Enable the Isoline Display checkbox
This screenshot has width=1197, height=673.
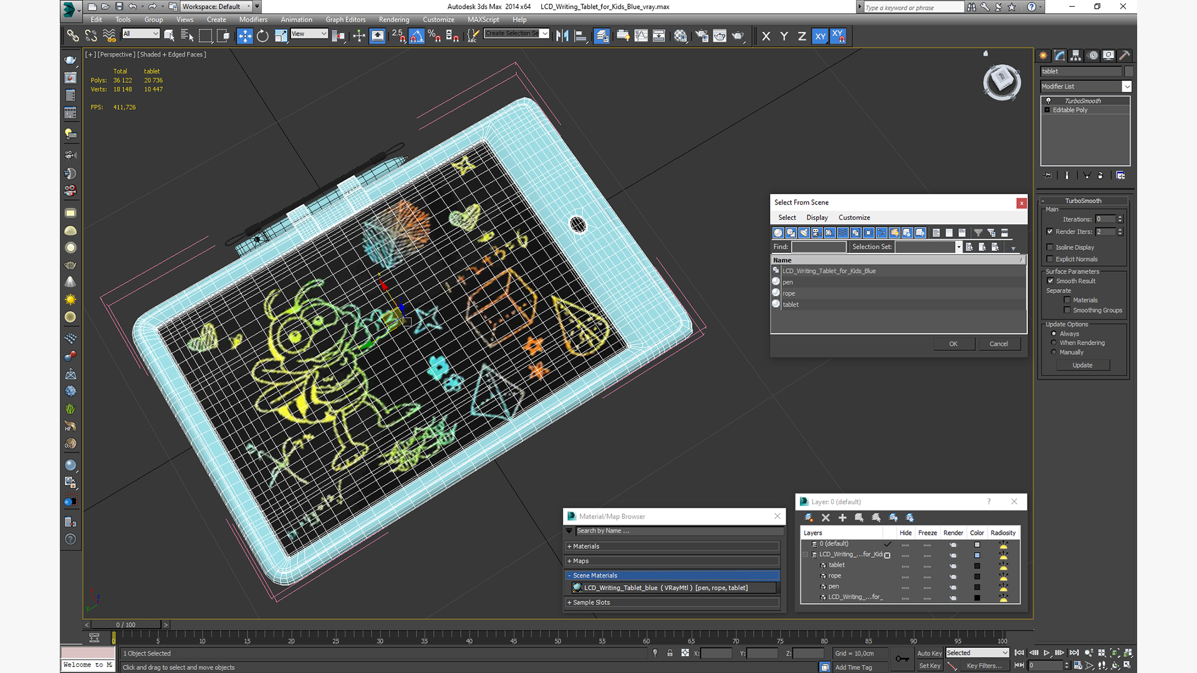(1050, 247)
